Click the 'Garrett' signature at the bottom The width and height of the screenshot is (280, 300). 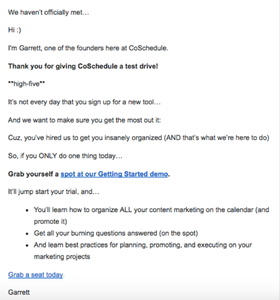19,292
